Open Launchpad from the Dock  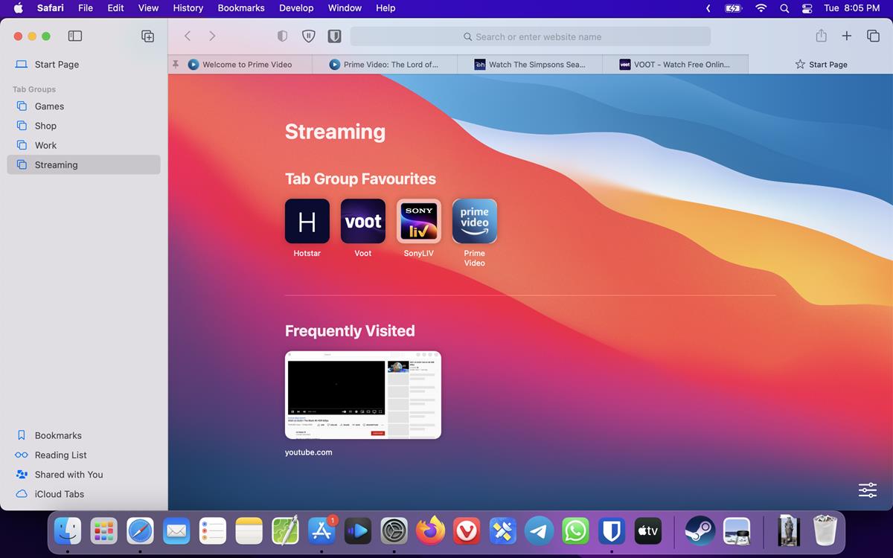click(104, 530)
